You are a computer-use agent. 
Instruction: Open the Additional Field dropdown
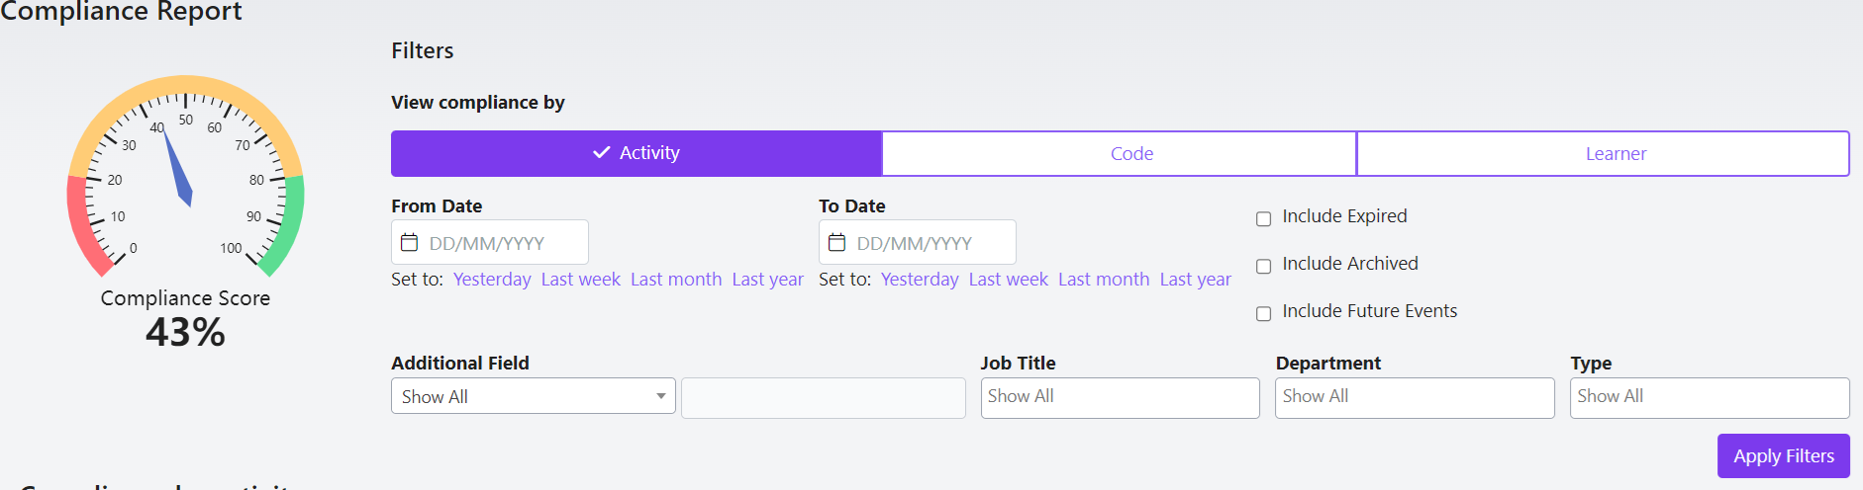[534, 396]
